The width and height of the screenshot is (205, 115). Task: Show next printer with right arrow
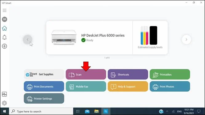tap(186, 40)
